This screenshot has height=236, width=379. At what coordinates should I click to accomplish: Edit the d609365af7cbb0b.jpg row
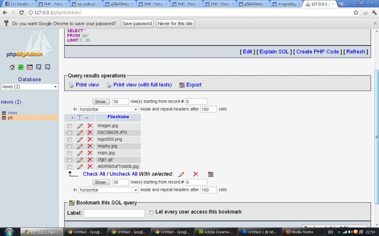80,166
